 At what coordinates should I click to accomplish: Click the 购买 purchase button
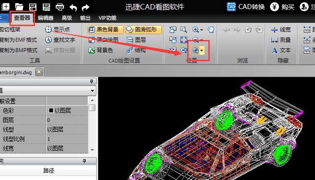282,7
